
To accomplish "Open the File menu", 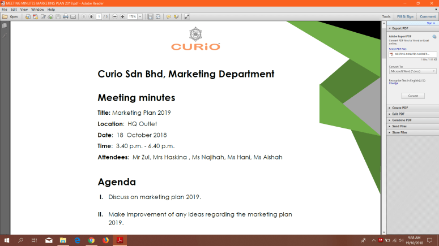I will click(x=4, y=10).
